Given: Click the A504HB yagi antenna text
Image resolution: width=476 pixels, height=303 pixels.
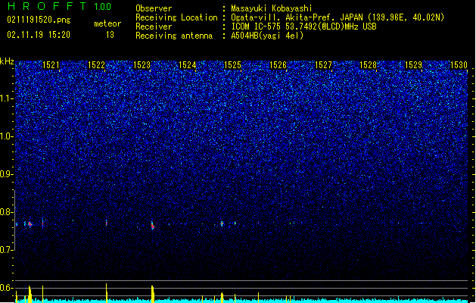Looking at the screenshot, I should (267, 36).
